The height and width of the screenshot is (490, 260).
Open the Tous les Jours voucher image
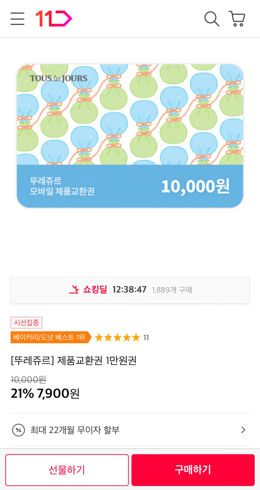(x=130, y=136)
